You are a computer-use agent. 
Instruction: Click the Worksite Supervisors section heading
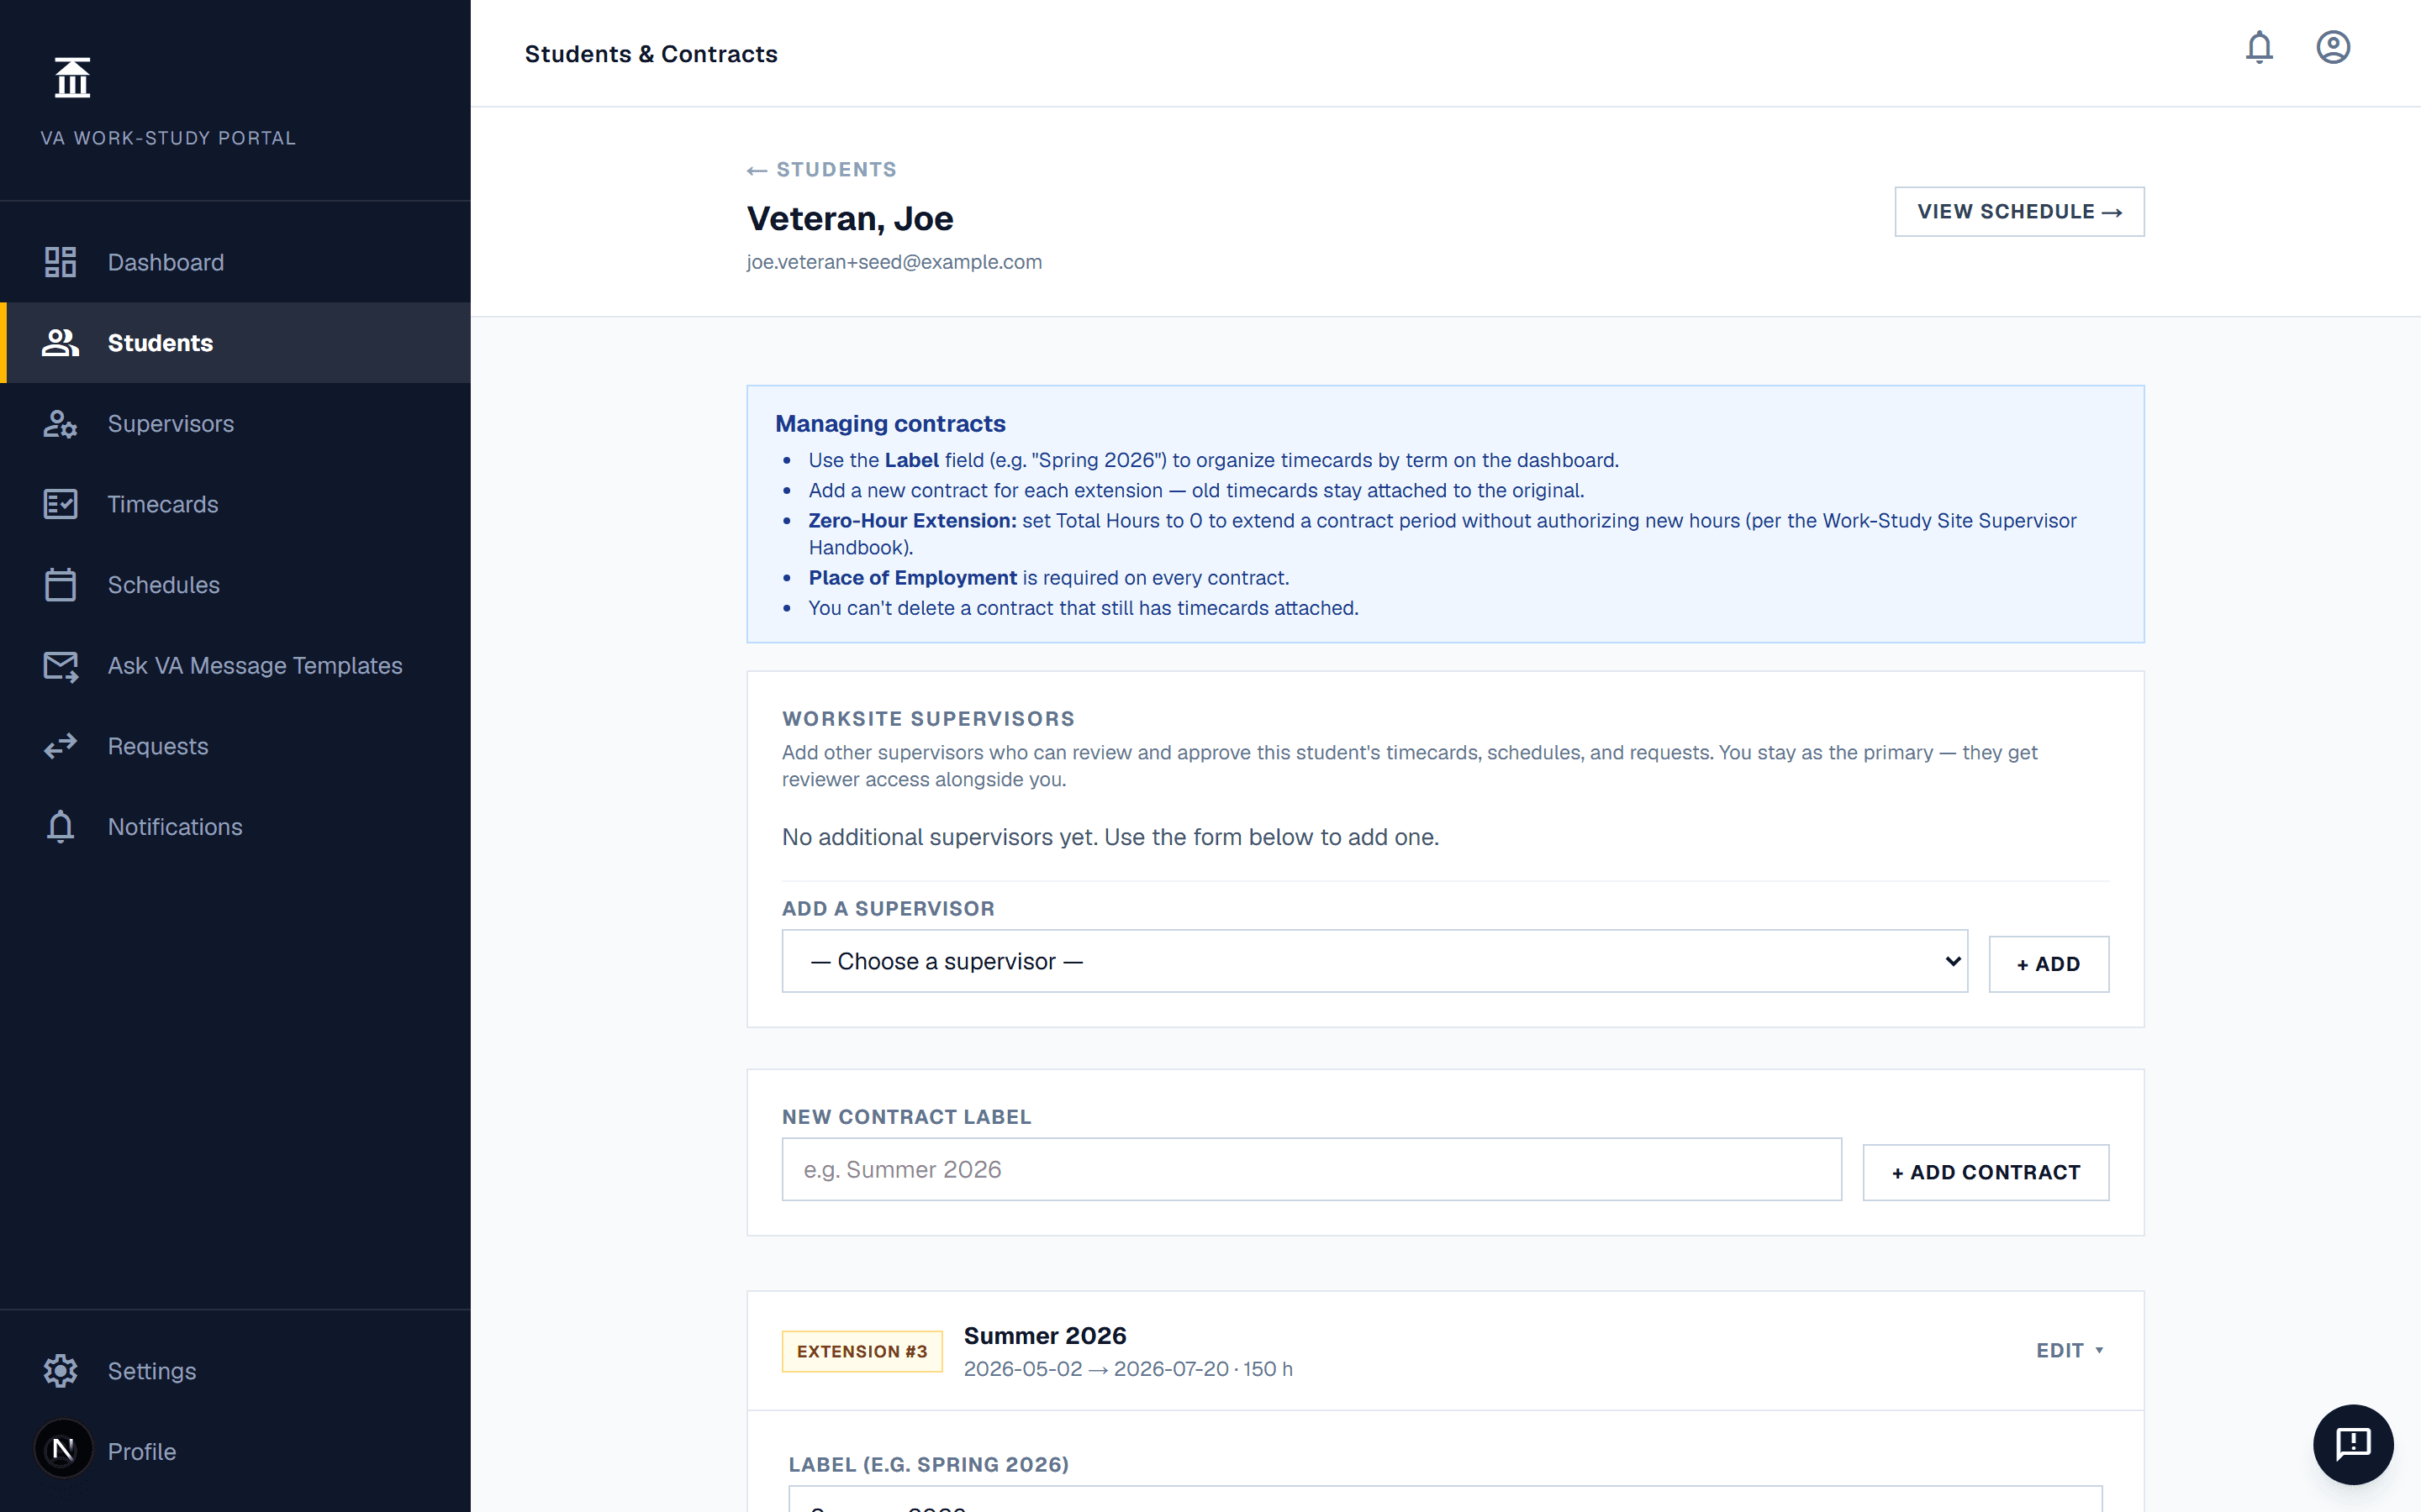click(927, 719)
